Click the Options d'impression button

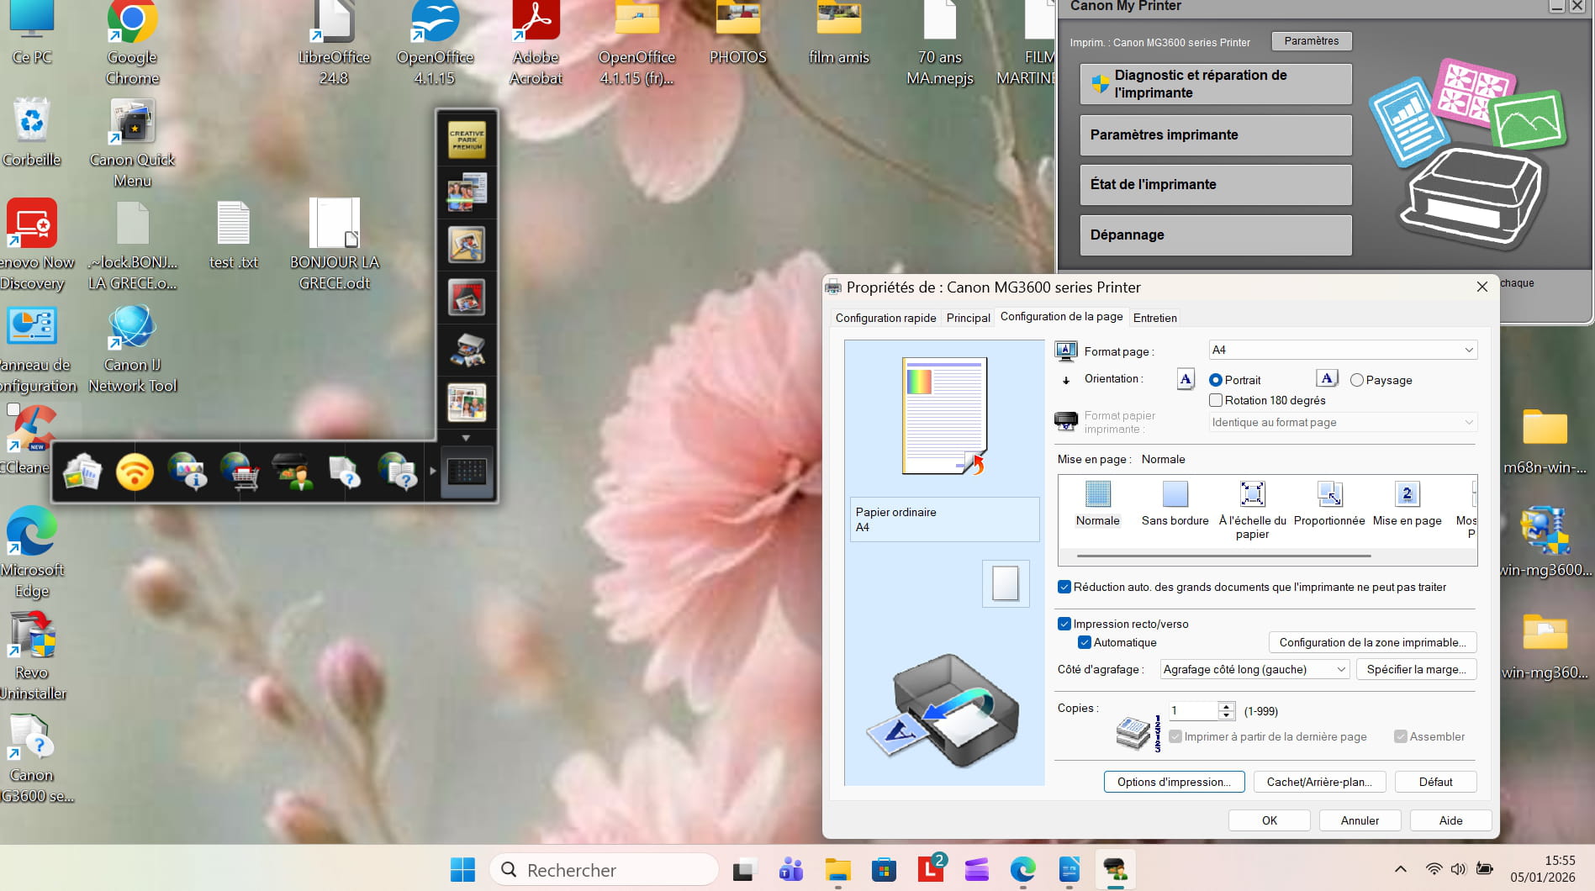(1173, 782)
